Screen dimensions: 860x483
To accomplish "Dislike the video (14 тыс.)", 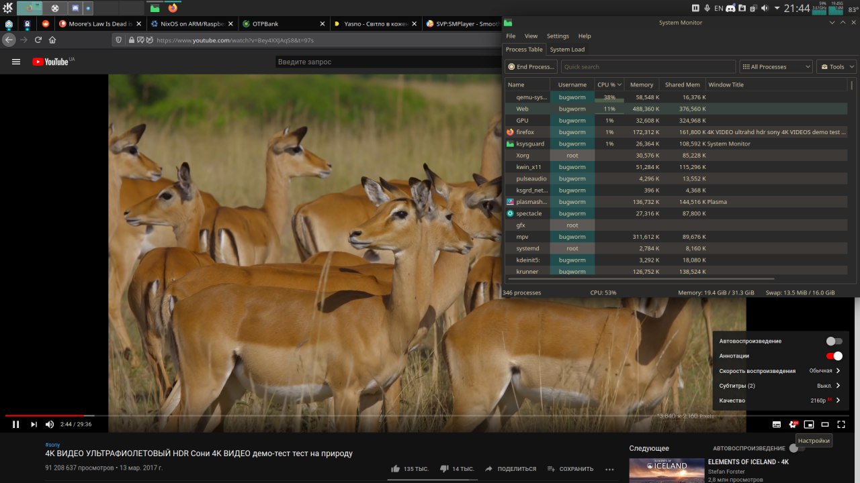I will click(x=457, y=469).
